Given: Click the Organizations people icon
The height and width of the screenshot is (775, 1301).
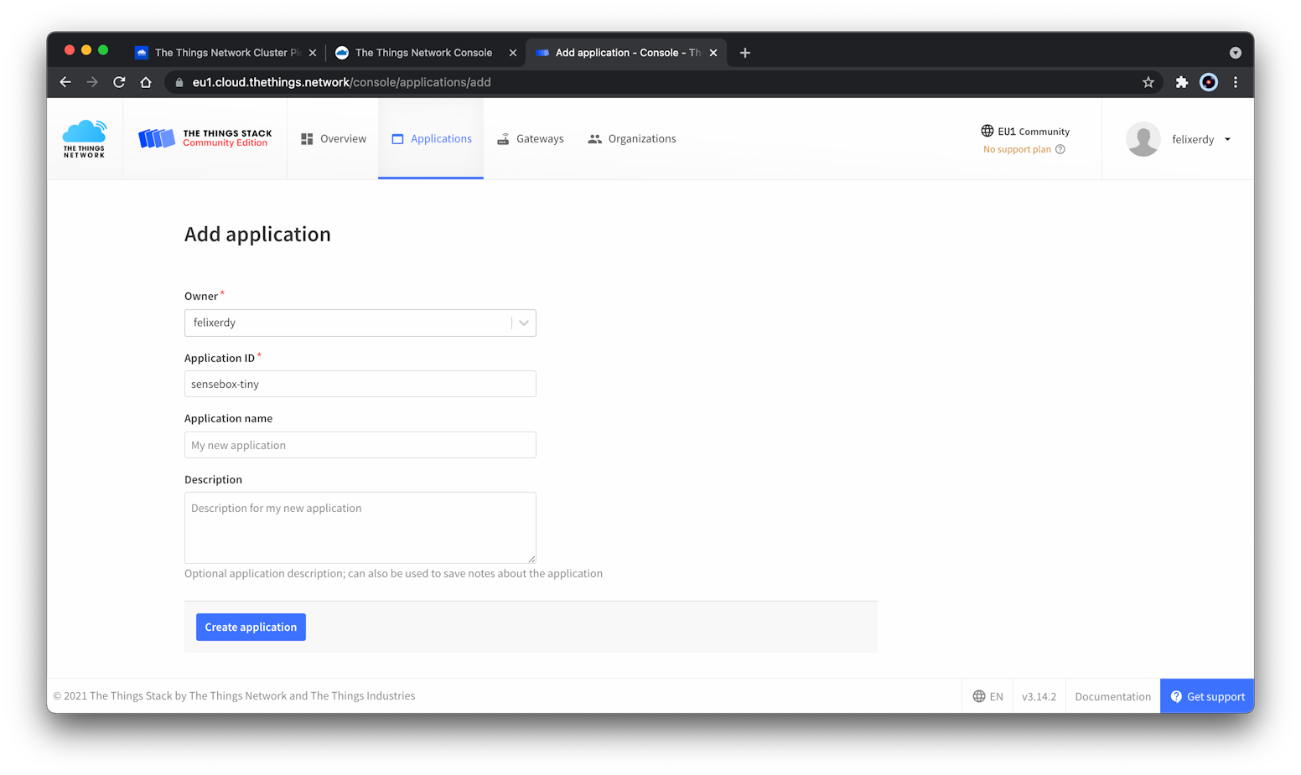Looking at the screenshot, I should point(594,139).
